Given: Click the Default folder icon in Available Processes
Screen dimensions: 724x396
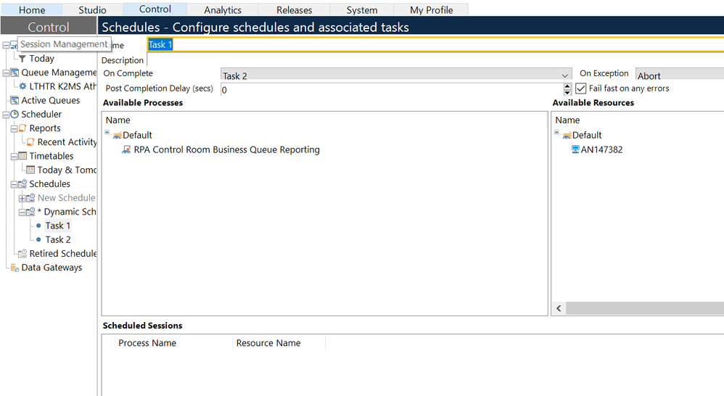Looking at the screenshot, I should (118, 135).
